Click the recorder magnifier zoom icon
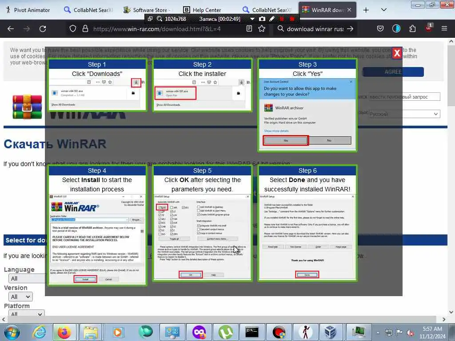This screenshot has width=455, height=341. tap(160, 19)
